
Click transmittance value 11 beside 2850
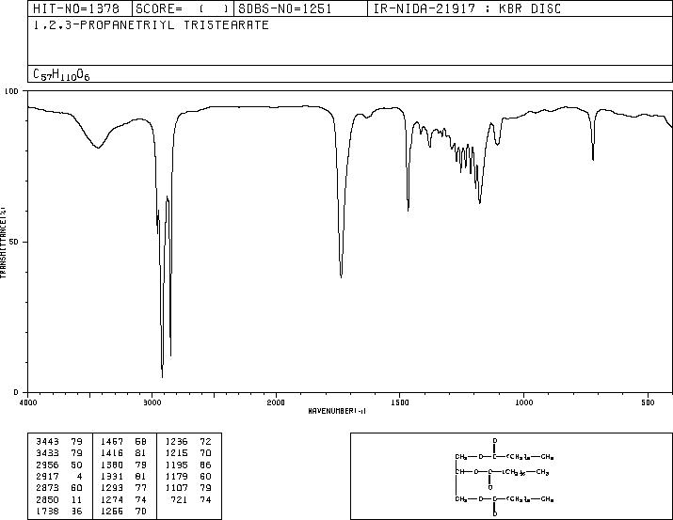point(76,499)
